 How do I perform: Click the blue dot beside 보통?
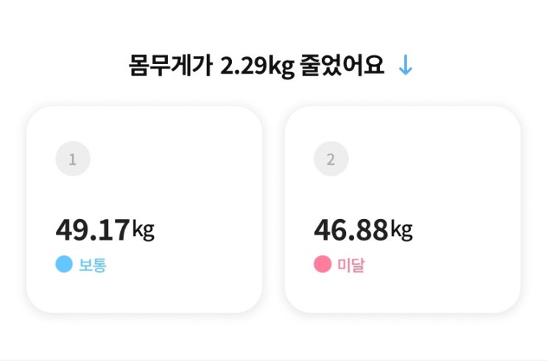64,265
